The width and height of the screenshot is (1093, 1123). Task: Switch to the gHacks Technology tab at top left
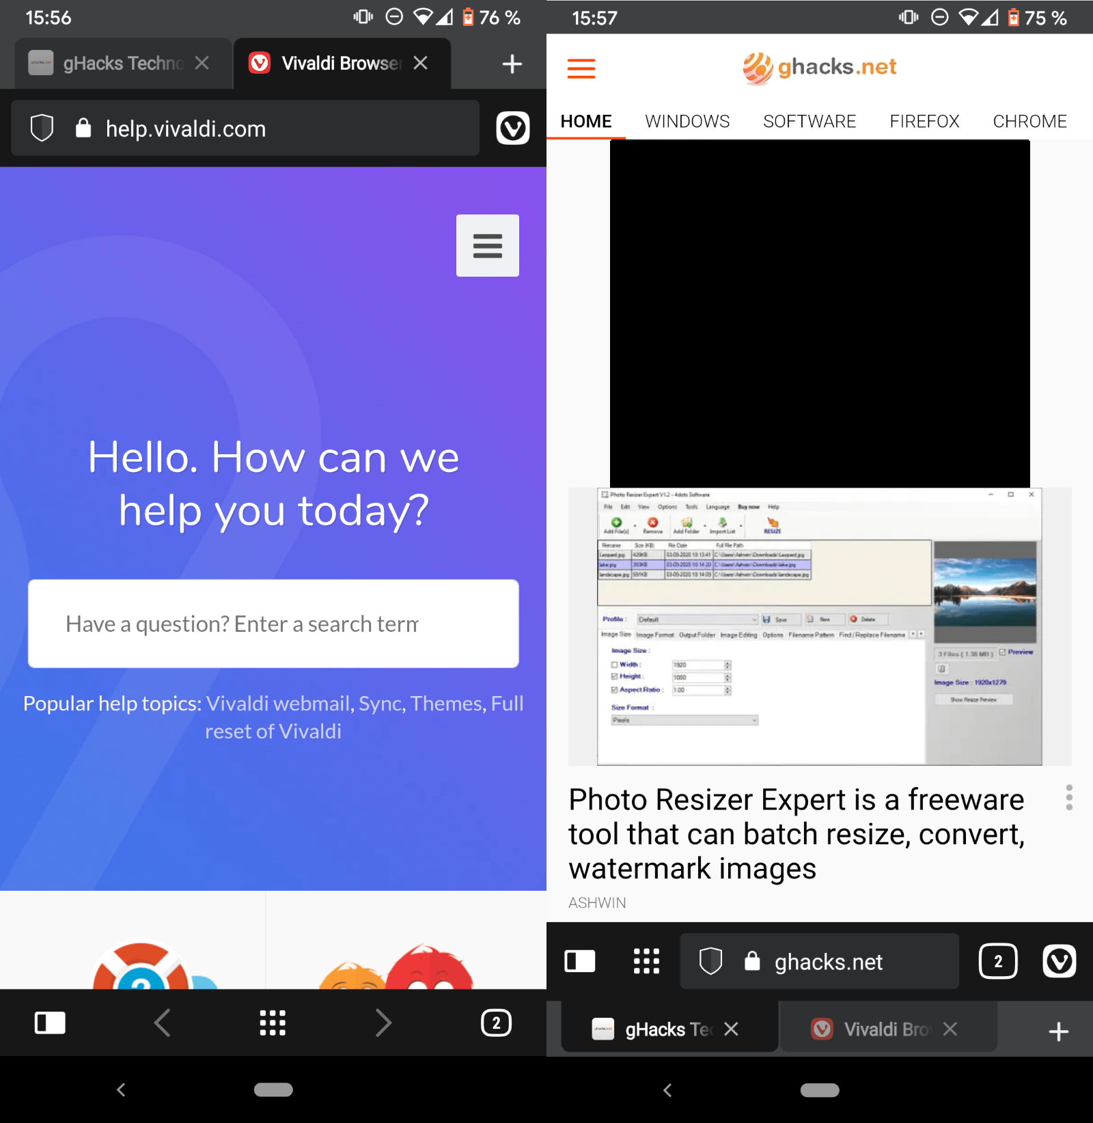click(x=123, y=64)
